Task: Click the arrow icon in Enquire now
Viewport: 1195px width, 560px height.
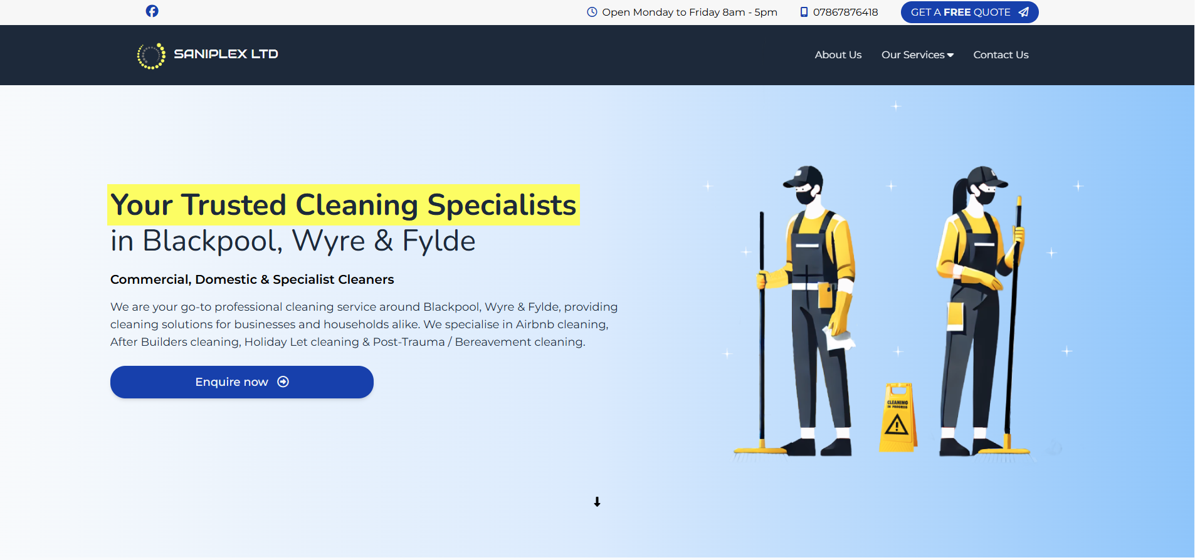Action: (283, 382)
